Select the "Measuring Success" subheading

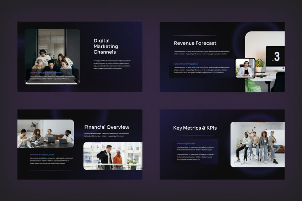186,143
